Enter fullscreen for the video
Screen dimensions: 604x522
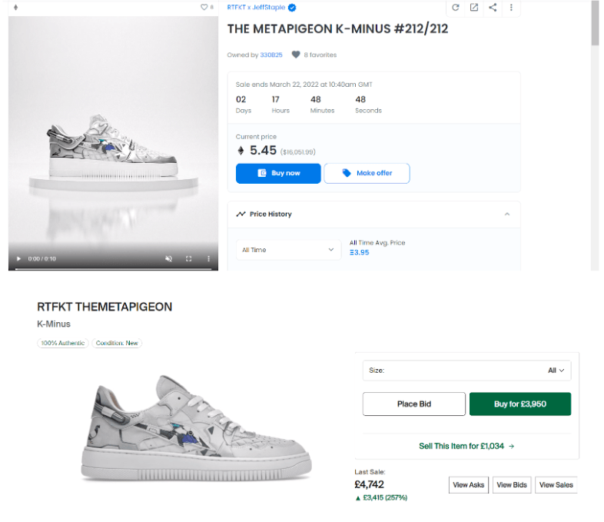[188, 259]
